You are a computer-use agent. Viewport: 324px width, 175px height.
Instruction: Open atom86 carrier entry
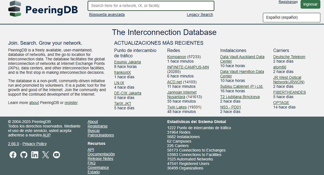coord(280,67)
